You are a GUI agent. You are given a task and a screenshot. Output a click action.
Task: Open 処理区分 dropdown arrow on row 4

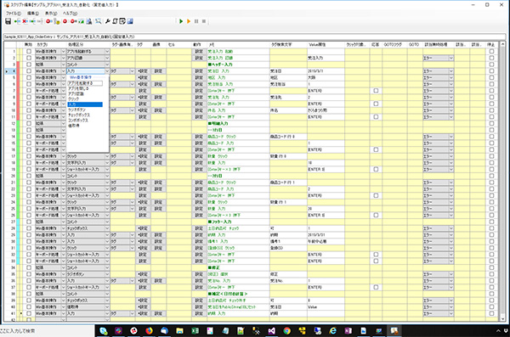coord(107,70)
